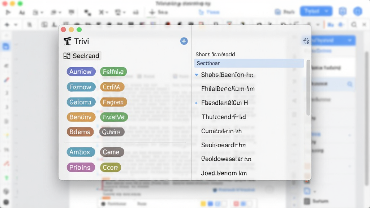Click the brown Bdems tag

[x=80, y=132]
